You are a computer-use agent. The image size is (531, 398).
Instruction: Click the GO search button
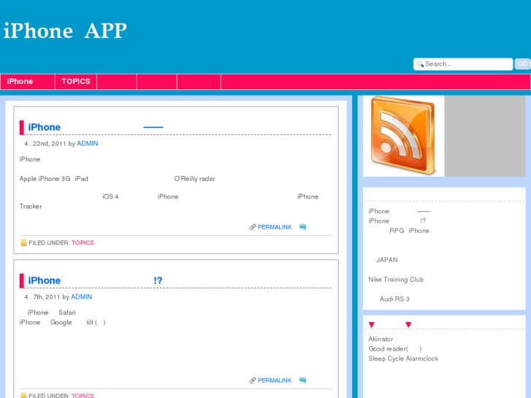coord(522,64)
